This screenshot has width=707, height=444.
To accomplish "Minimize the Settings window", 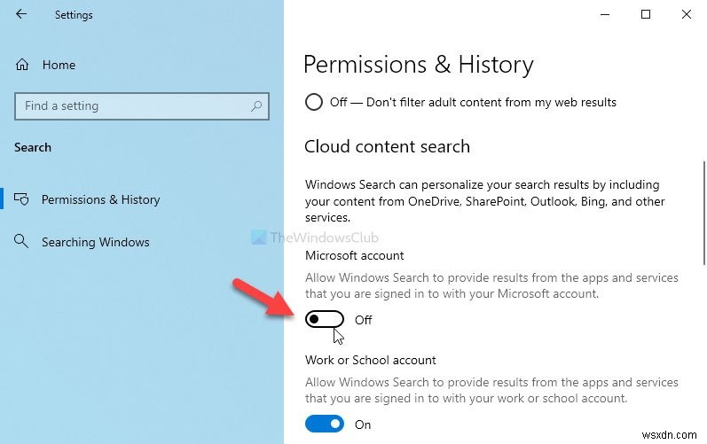I will (605, 14).
